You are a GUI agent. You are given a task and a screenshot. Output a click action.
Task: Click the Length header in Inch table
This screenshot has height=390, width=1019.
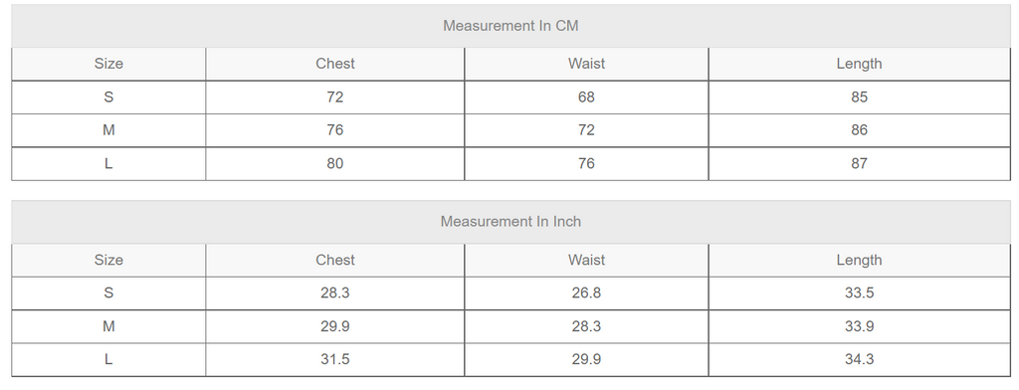859,260
